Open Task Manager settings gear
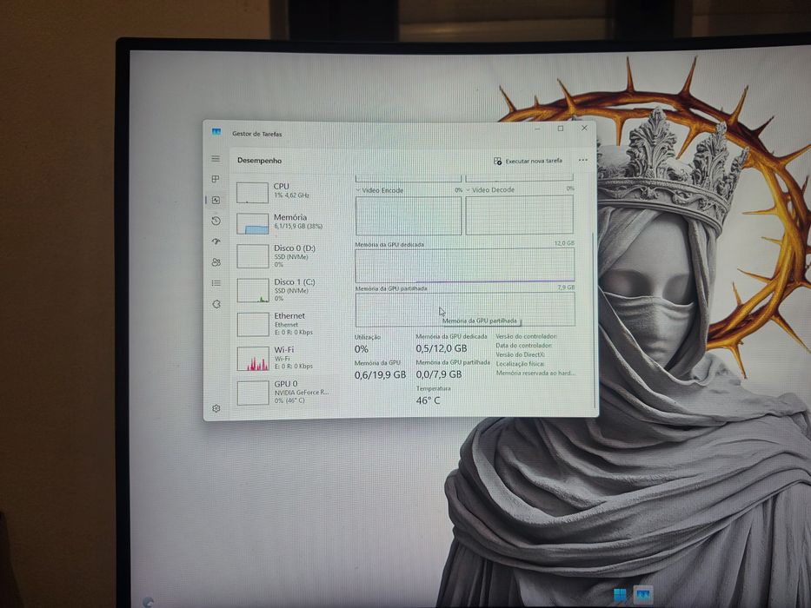The image size is (811, 608). click(x=216, y=408)
